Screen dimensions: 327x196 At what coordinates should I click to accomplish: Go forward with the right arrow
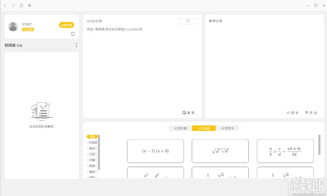(x=13, y=5)
